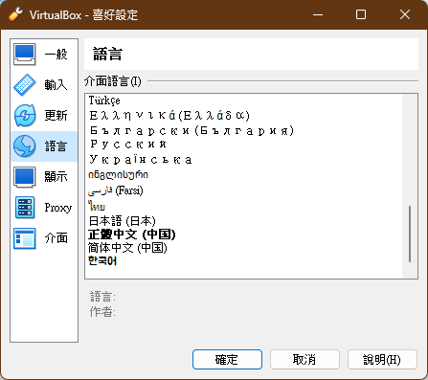Switch to the 顯示 category label
This screenshot has width=428, height=380.
pos(56,177)
